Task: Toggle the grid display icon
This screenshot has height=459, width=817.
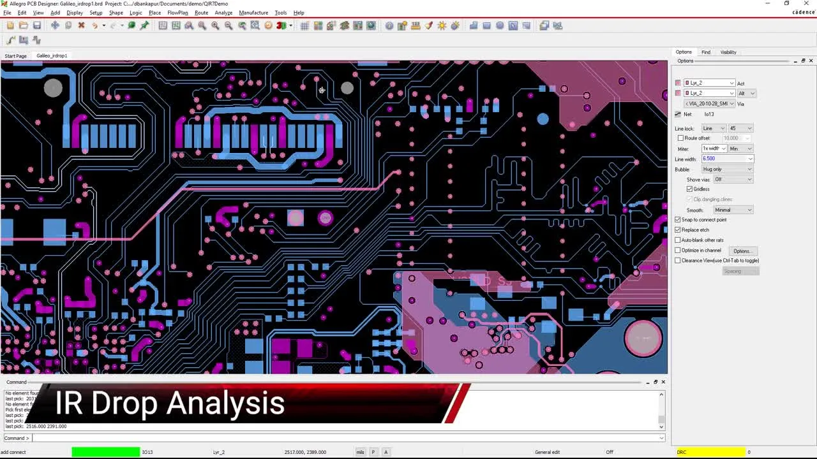Action: click(x=304, y=25)
